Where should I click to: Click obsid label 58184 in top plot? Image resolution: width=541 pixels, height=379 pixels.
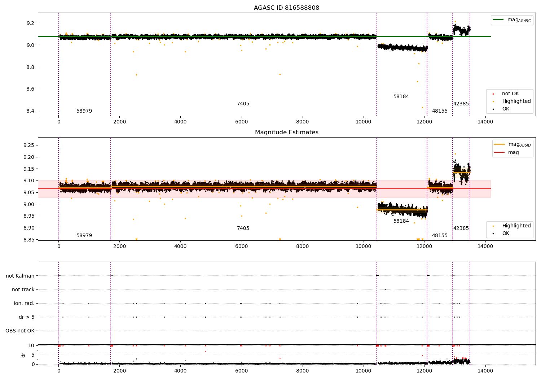tap(401, 97)
